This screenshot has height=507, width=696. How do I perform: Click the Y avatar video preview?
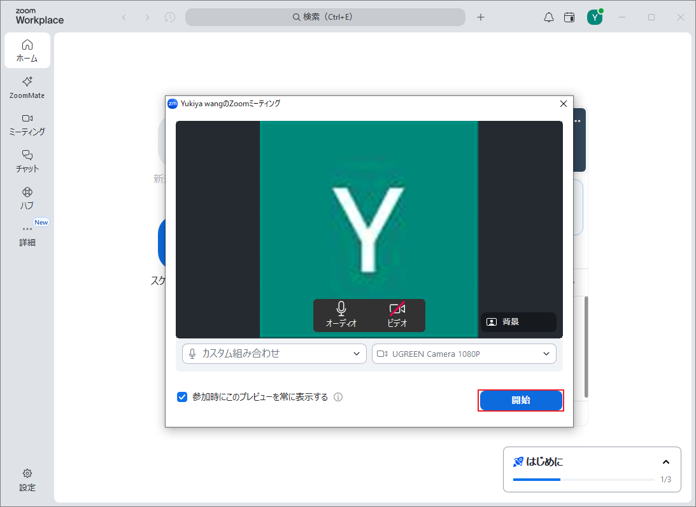pyautogui.click(x=369, y=229)
